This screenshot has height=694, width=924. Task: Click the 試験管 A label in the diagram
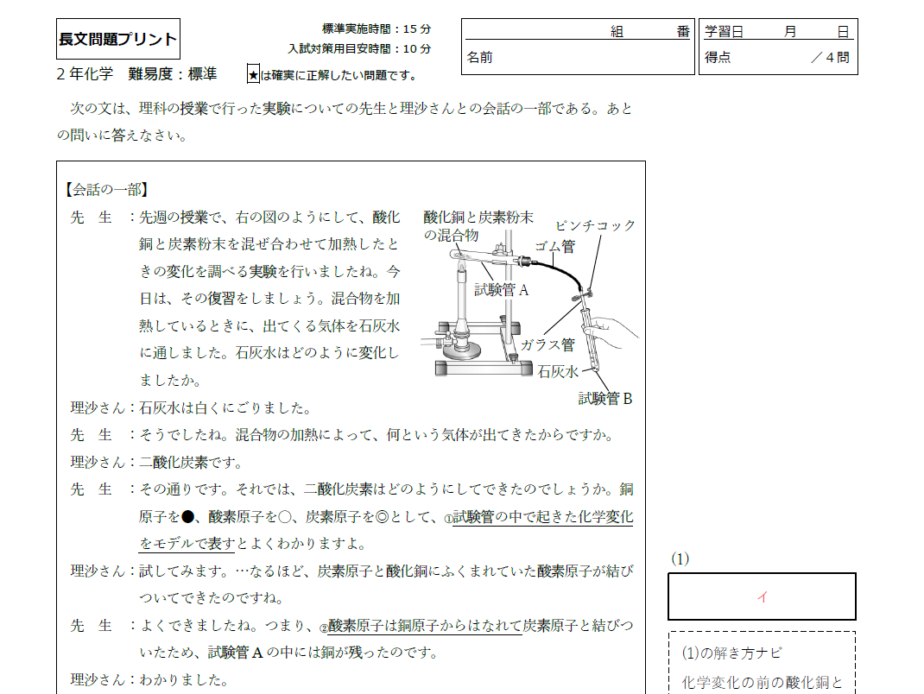(x=501, y=290)
